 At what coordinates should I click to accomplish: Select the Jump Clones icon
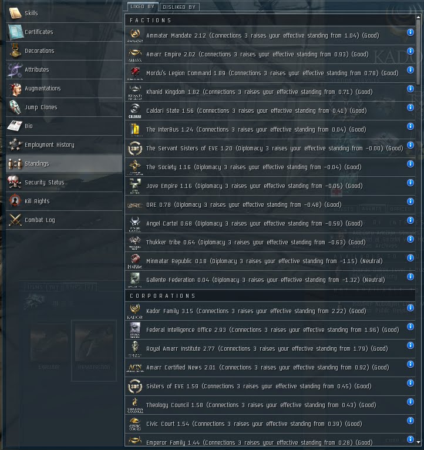point(15,107)
